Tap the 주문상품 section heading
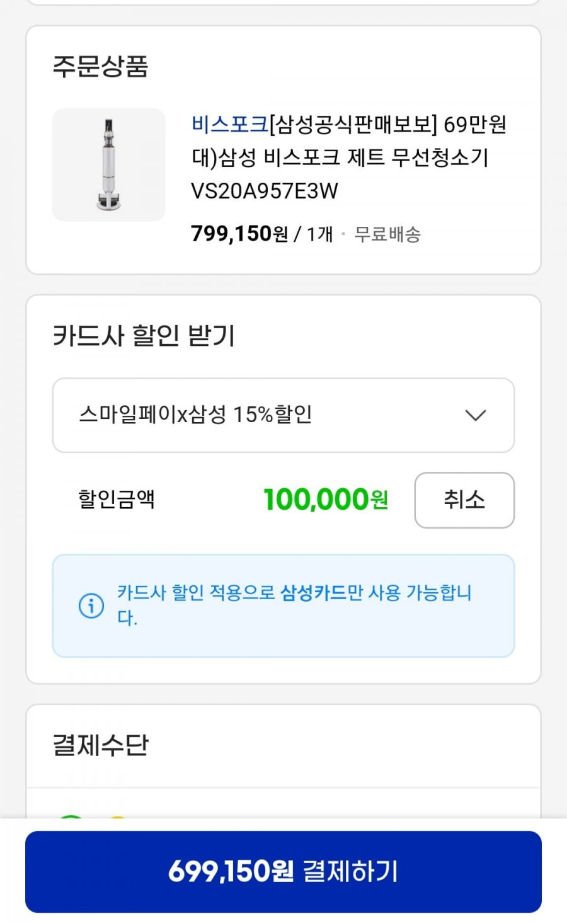The width and height of the screenshot is (567, 923). coord(101,66)
